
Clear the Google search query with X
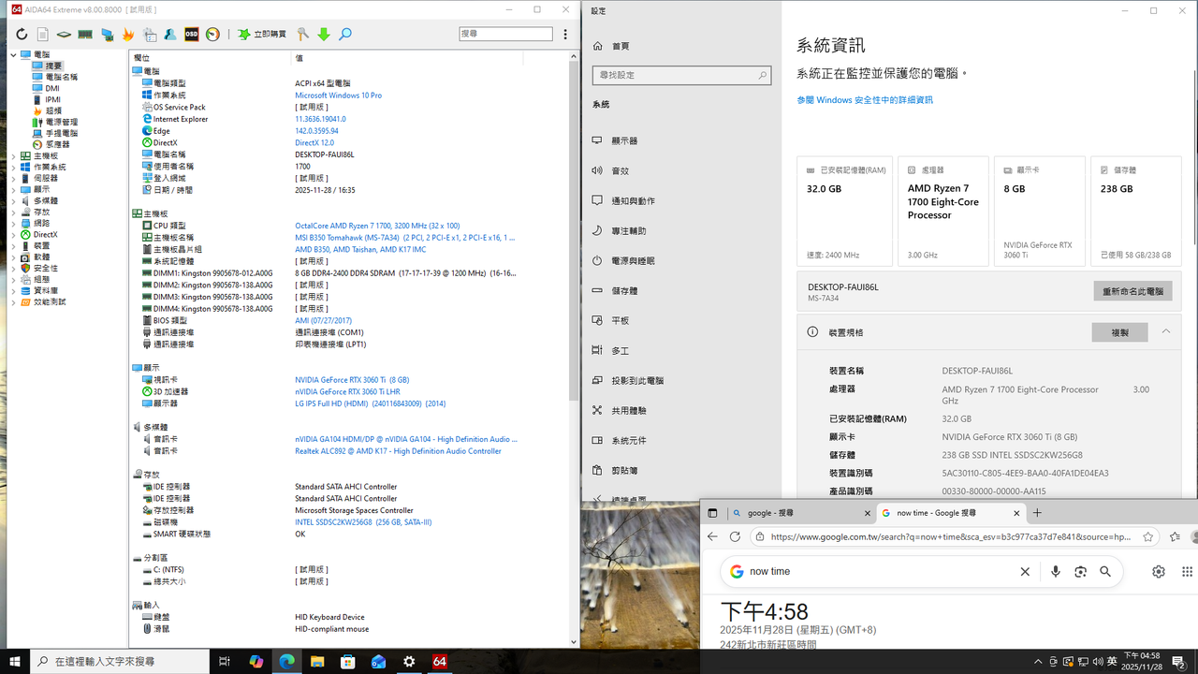point(1025,571)
